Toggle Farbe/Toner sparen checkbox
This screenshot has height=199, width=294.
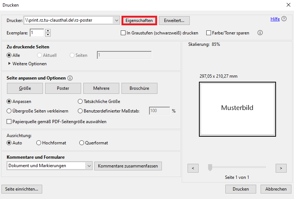coord(209,33)
